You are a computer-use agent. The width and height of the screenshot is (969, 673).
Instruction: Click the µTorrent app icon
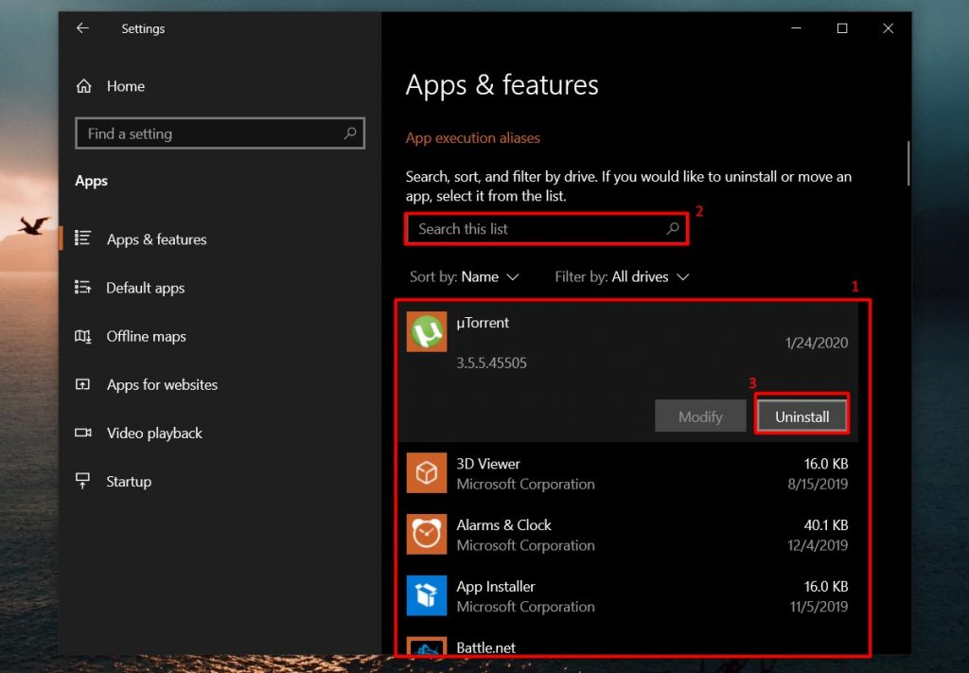[x=426, y=332]
